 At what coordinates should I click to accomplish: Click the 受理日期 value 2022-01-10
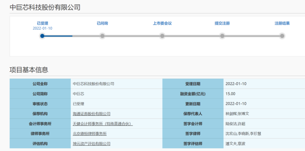236,84
